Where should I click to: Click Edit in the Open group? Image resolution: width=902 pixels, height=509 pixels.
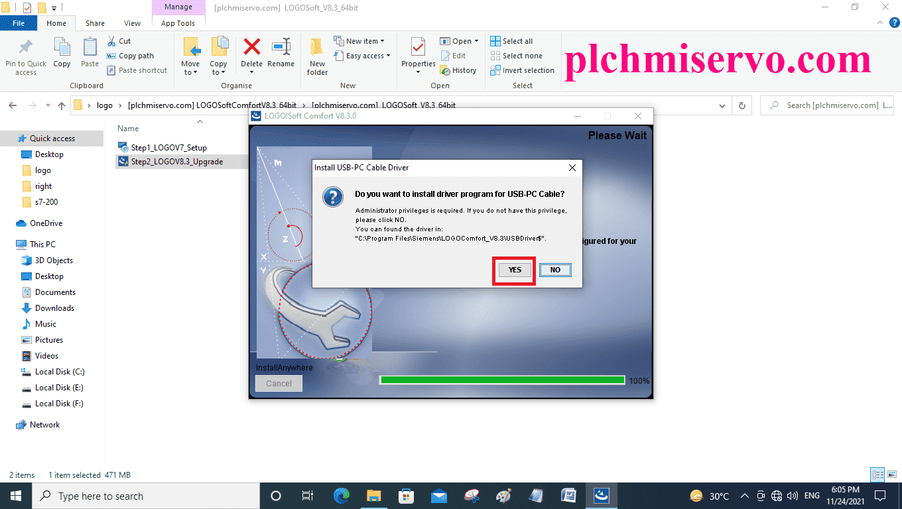tap(452, 56)
